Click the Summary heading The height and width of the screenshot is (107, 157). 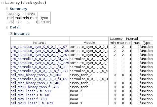click(19, 9)
